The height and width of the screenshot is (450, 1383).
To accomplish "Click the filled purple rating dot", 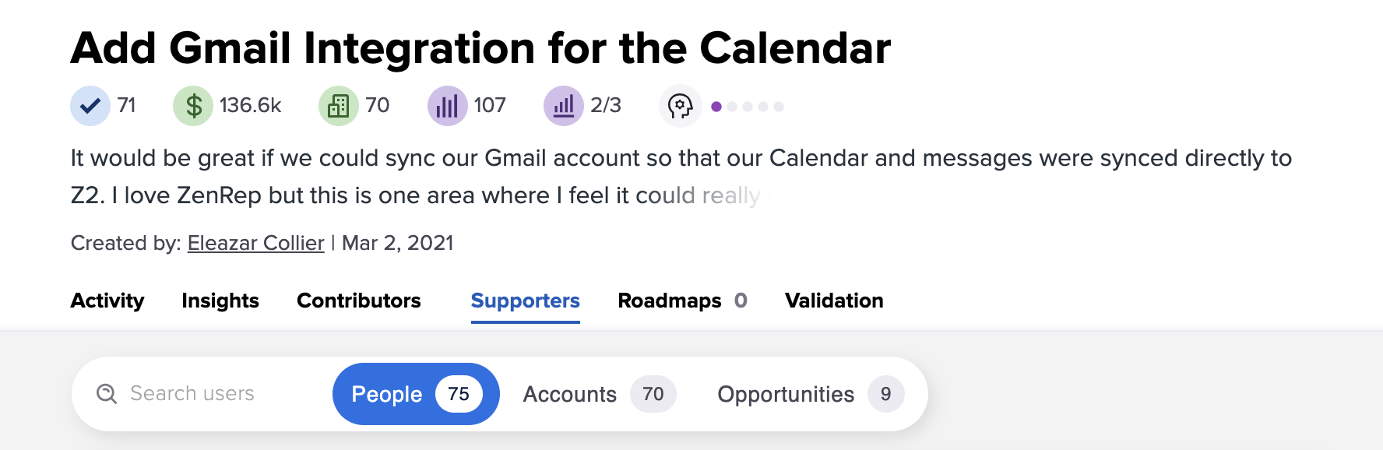I will [716, 107].
